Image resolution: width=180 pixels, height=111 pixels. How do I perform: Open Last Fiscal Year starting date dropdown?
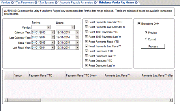(x=53, y=47)
